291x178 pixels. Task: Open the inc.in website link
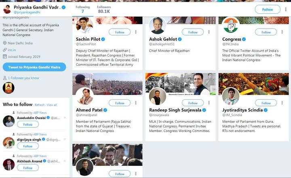[12, 50]
